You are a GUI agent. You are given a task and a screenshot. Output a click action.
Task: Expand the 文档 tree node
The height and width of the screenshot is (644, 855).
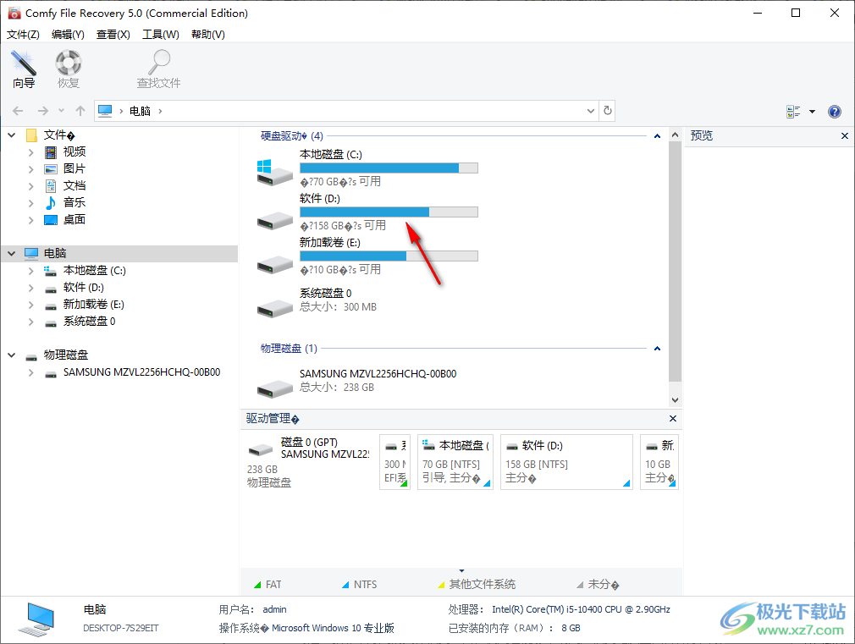pyautogui.click(x=31, y=186)
